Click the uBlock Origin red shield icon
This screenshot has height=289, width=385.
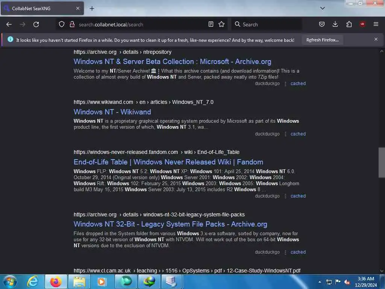click(x=362, y=24)
